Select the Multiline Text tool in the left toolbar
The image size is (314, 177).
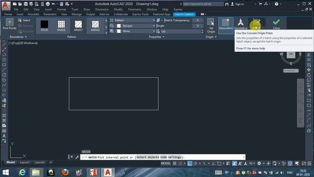pyautogui.click(x=4, y=136)
